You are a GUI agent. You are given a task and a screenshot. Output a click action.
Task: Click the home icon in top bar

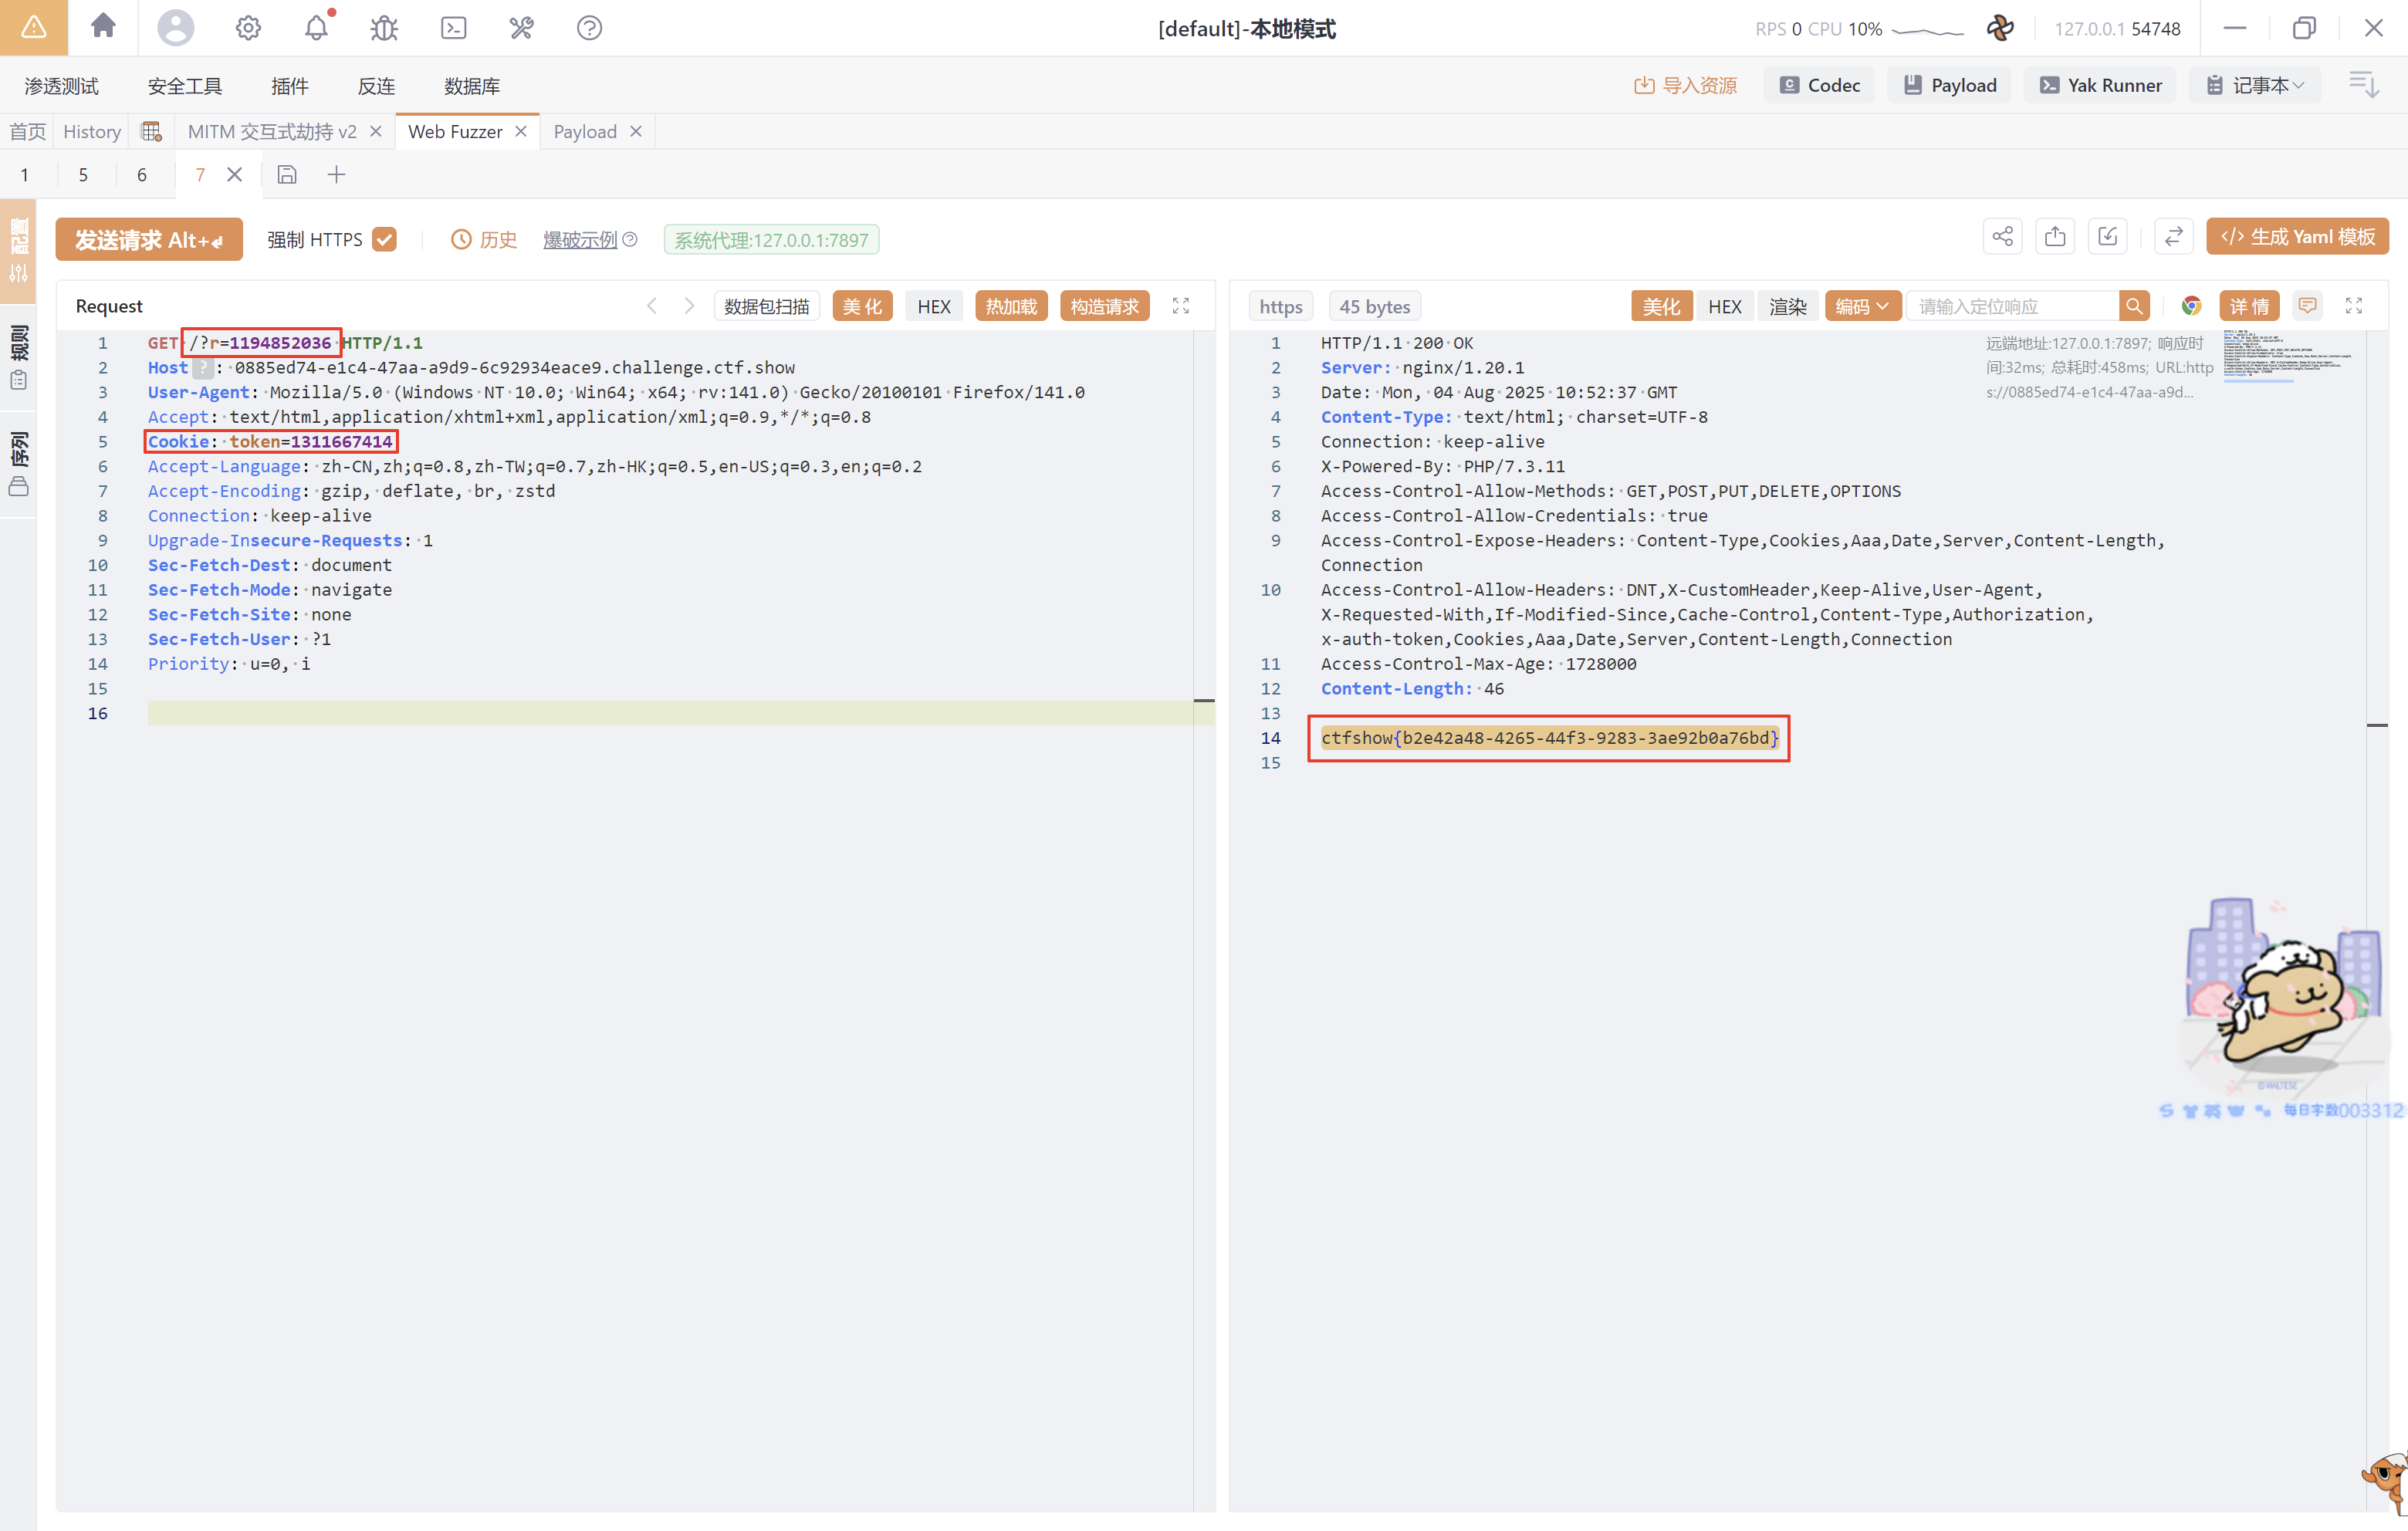(x=103, y=27)
